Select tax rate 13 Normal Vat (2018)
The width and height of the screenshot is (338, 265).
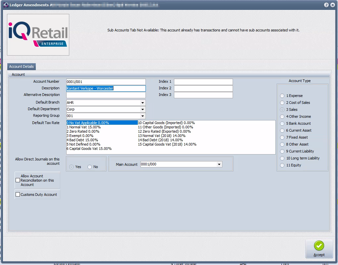(162, 136)
